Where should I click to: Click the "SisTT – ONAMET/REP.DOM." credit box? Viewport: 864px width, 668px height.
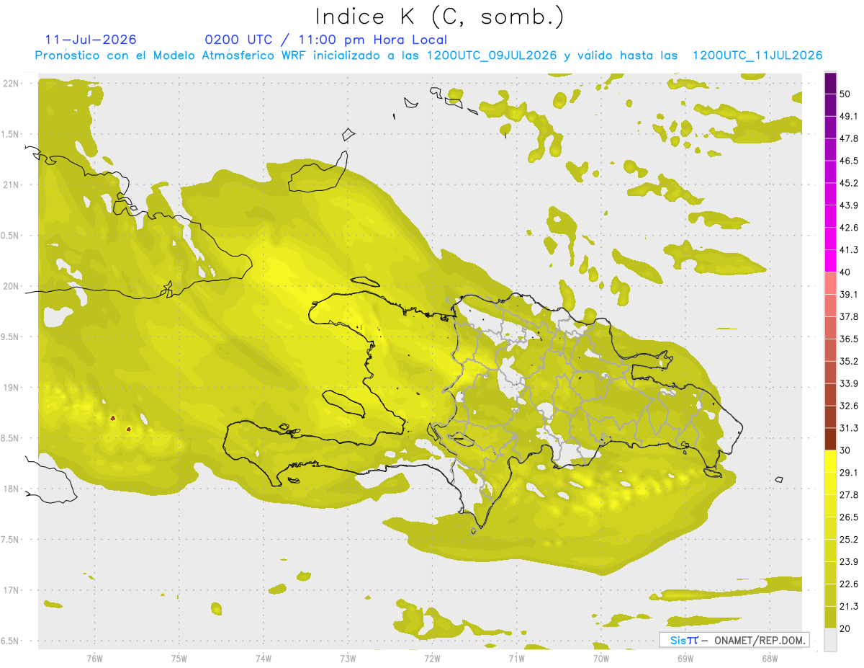(x=734, y=640)
